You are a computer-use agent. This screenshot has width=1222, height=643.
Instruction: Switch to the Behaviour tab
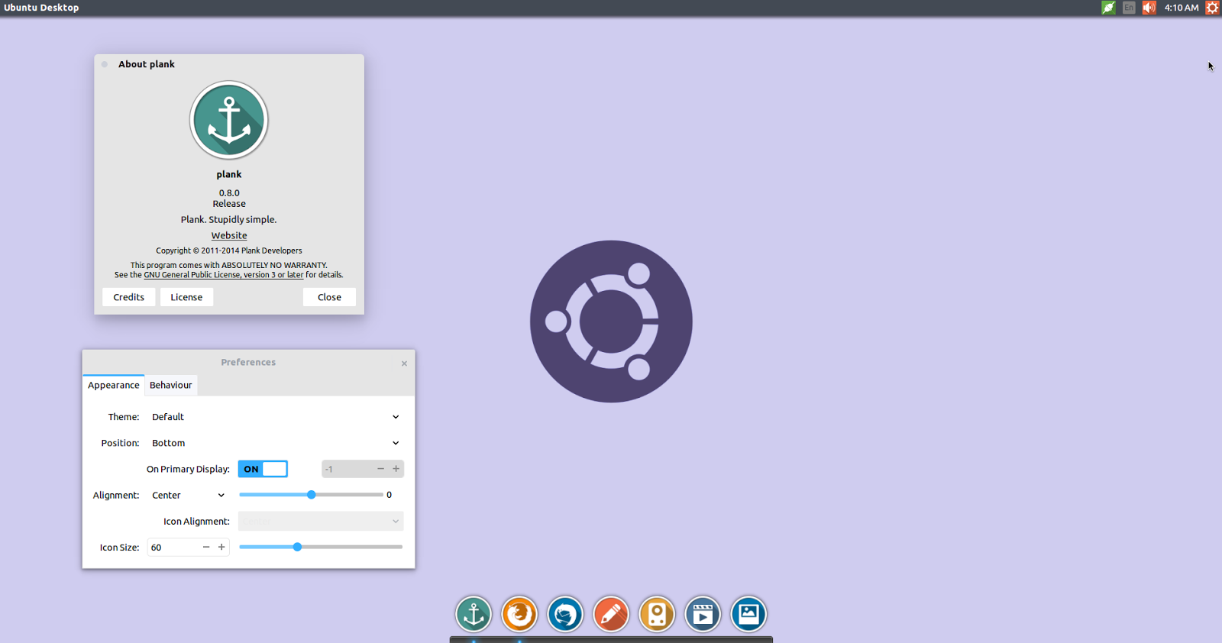click(x=171, y=385)
